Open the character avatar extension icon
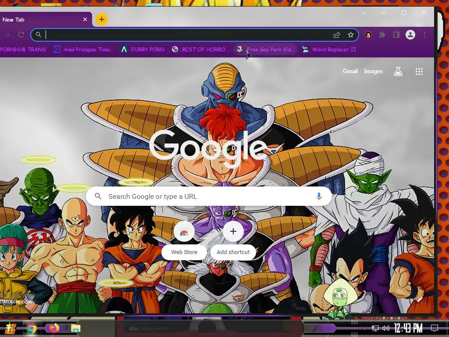 coord(368,35)
